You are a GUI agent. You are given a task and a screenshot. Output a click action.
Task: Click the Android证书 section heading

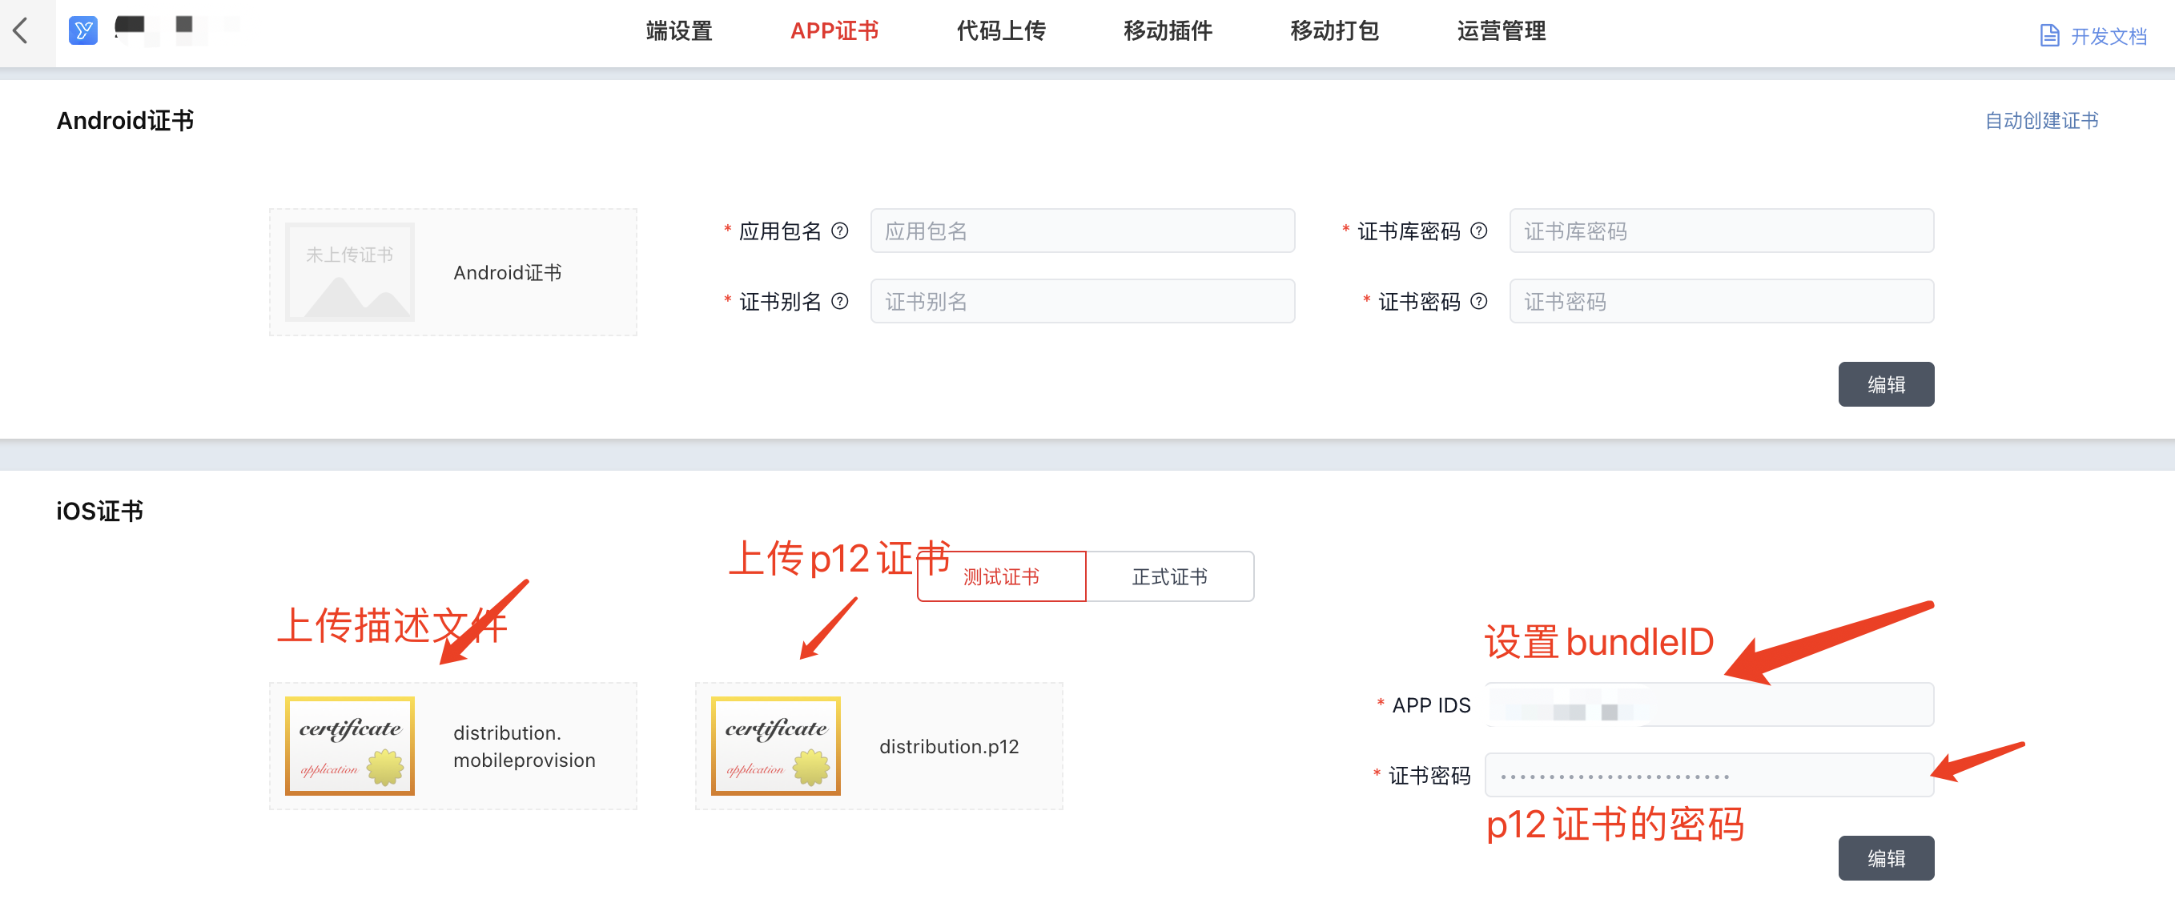click(125, 121)
